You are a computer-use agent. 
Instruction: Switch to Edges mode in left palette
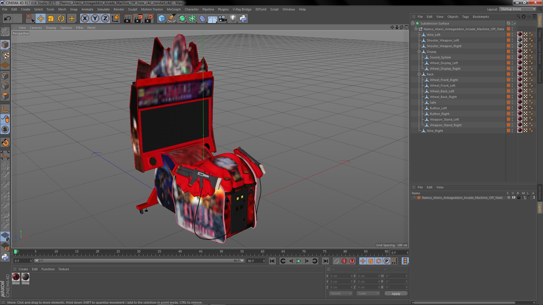pos(5,86)
